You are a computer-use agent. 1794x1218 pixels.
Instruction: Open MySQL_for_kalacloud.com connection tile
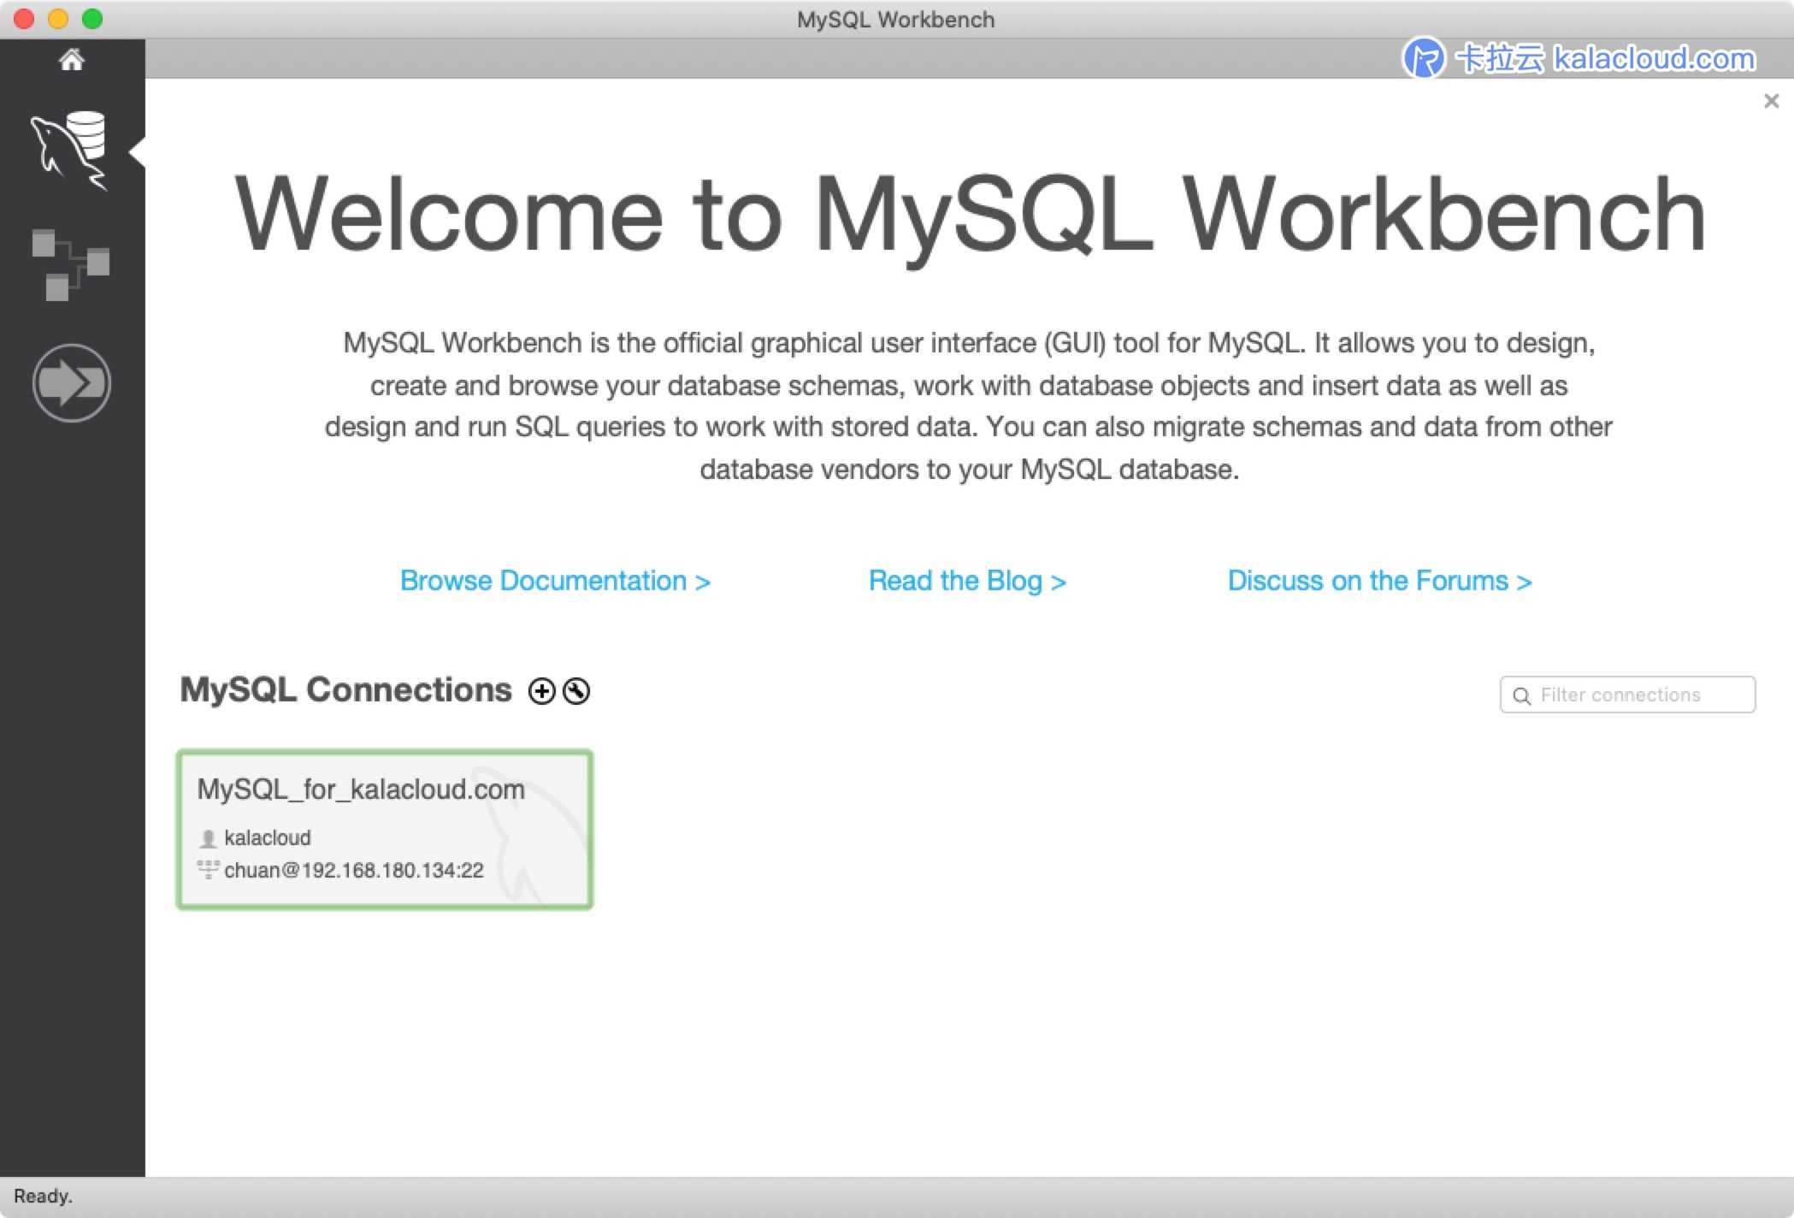tap(384, 828)
